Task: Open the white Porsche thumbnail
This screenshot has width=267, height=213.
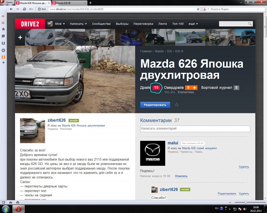Action: click(40, 37)
